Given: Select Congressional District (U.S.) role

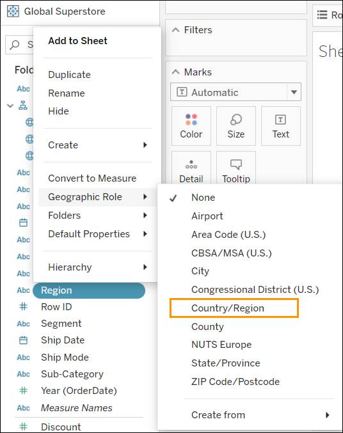Looking at the screenshot, I should point(255,289).
